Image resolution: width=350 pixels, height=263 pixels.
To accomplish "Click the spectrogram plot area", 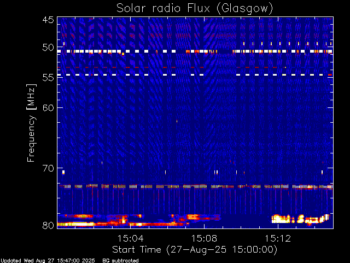I will [x=195, y=123].
